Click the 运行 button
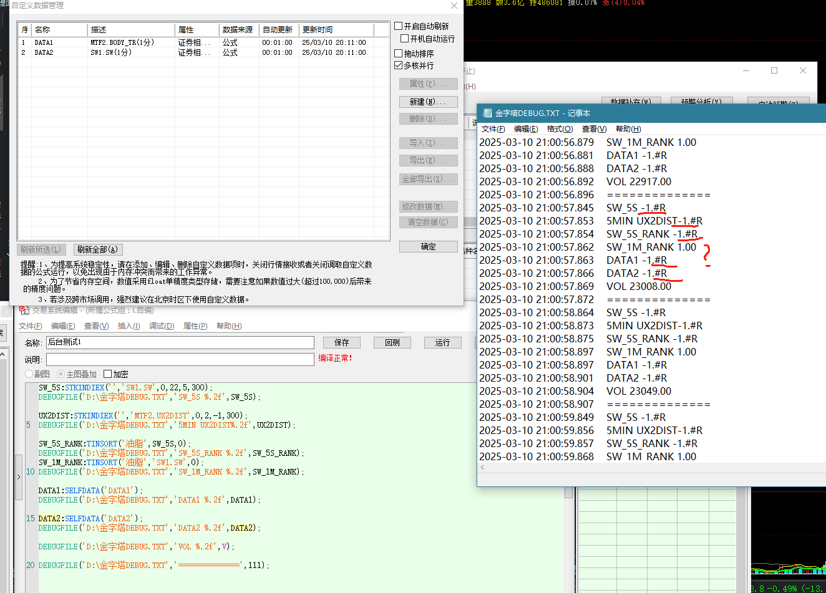This screenshot has width=826, height=593. 442,342
